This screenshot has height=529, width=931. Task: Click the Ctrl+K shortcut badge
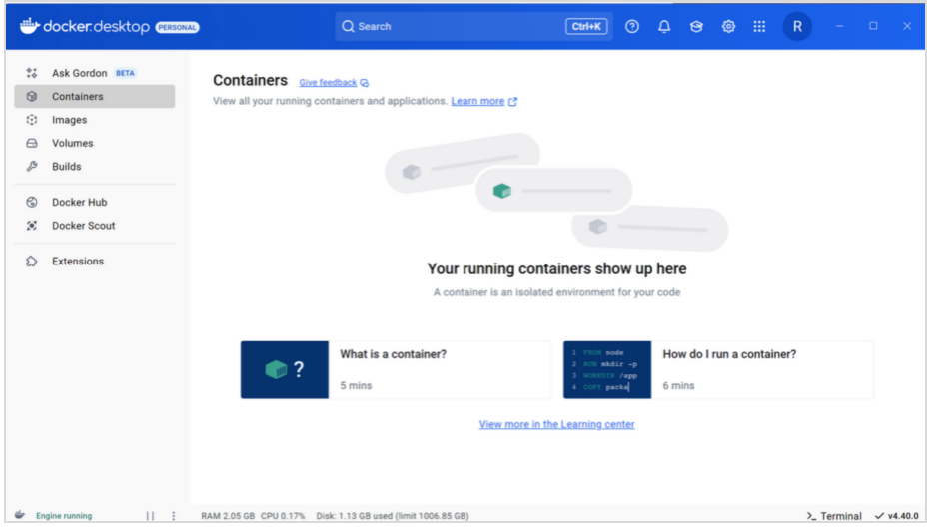pos(586,27)
